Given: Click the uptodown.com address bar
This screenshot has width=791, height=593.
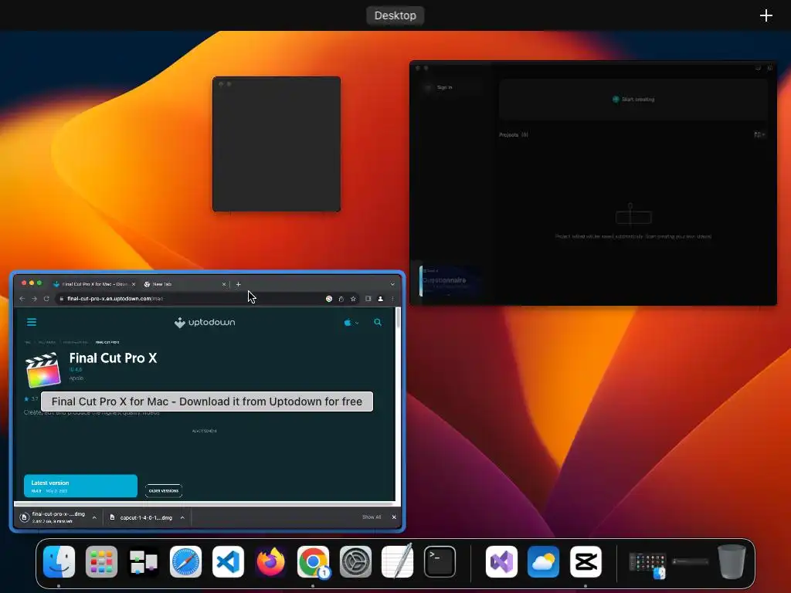Looking at the screenshot, I should pos(192,299).
